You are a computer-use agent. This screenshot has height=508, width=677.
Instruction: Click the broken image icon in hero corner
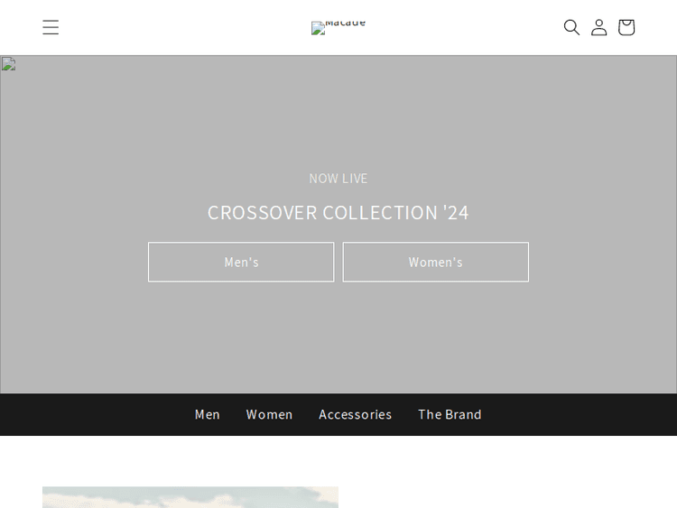tap(8, 64)
